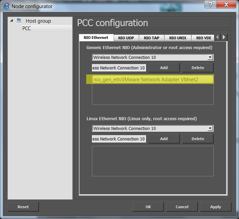
Task: Collapse the Host group tree node
Action: (x=12, y=21)
